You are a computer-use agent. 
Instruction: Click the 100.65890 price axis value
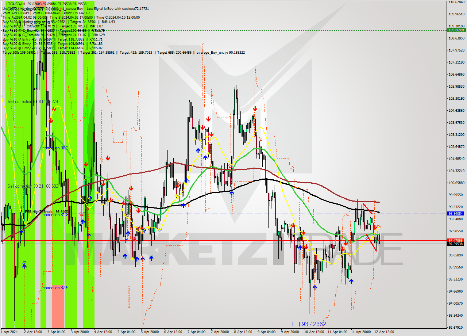click(x=456, y=183)
